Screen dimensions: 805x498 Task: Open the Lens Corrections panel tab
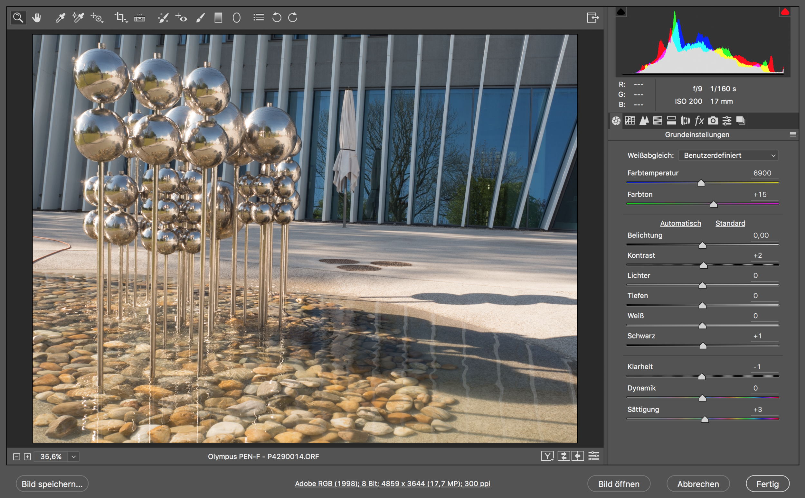click(x=685, y=121)
